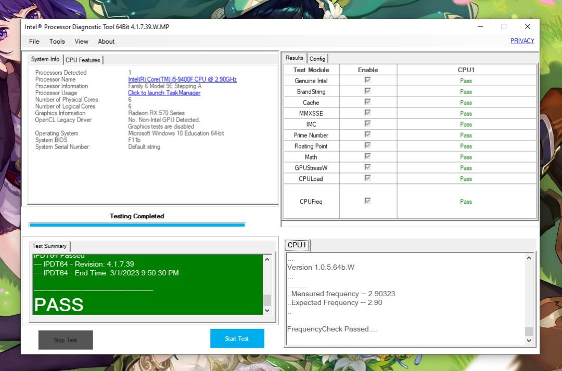
Task: Switch to the CPU Features tab
Action: [x=83, y=60]
